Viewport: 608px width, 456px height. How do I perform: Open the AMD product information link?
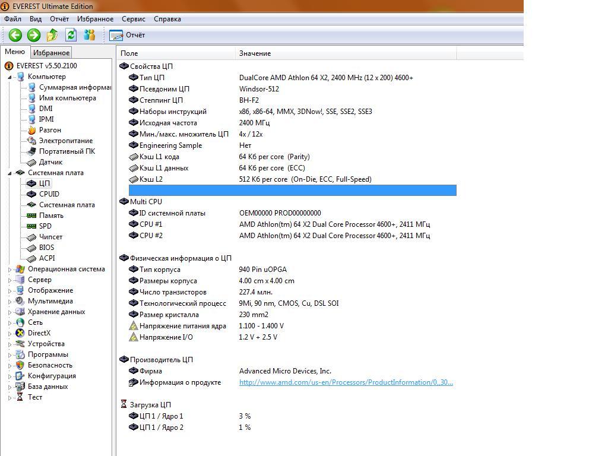[346, 382]
